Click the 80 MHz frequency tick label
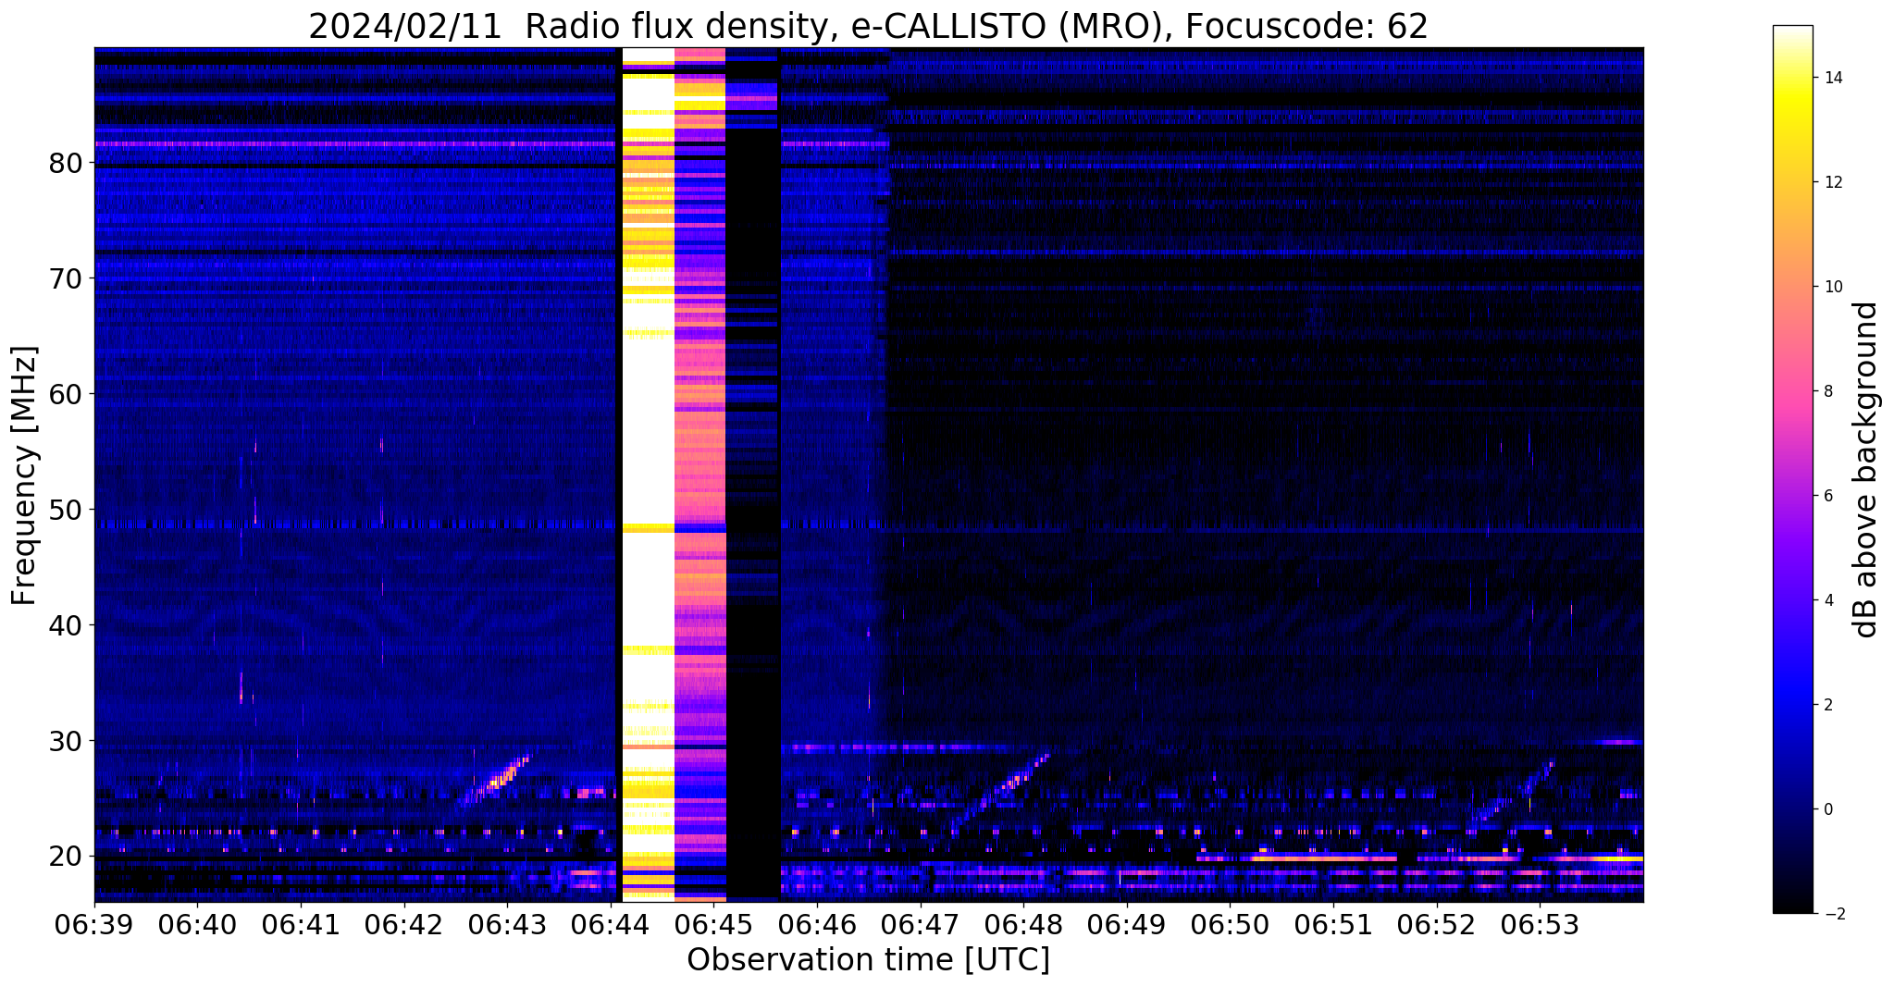Viewport: 1894px width, 987px height. pyautogui.click(x=66, y=164)
